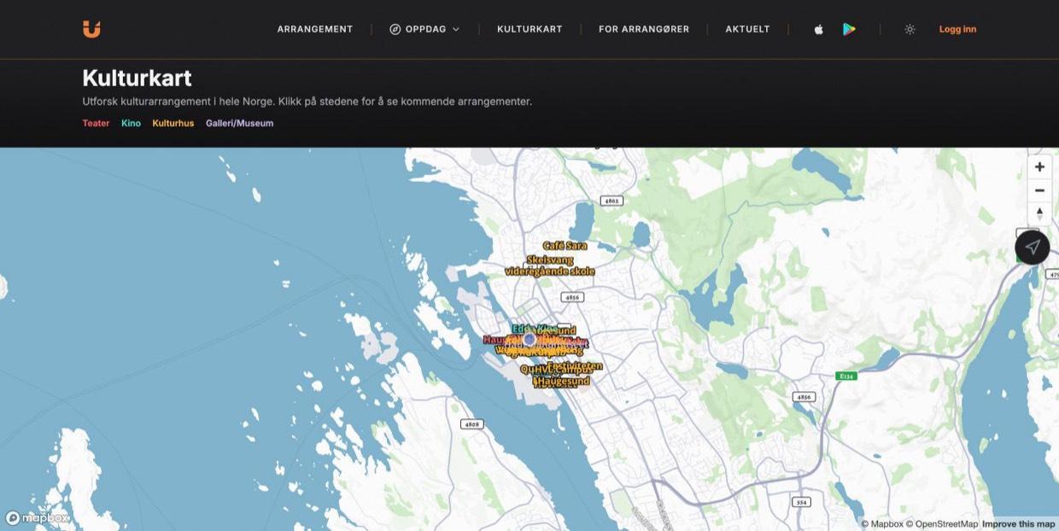Filter map by Teater
The height and width of the screenshot is (531, 1059).
[96, 123]
